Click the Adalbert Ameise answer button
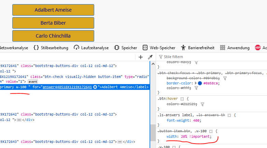Screen dimensions: 267x148 [x=53, y=10]
